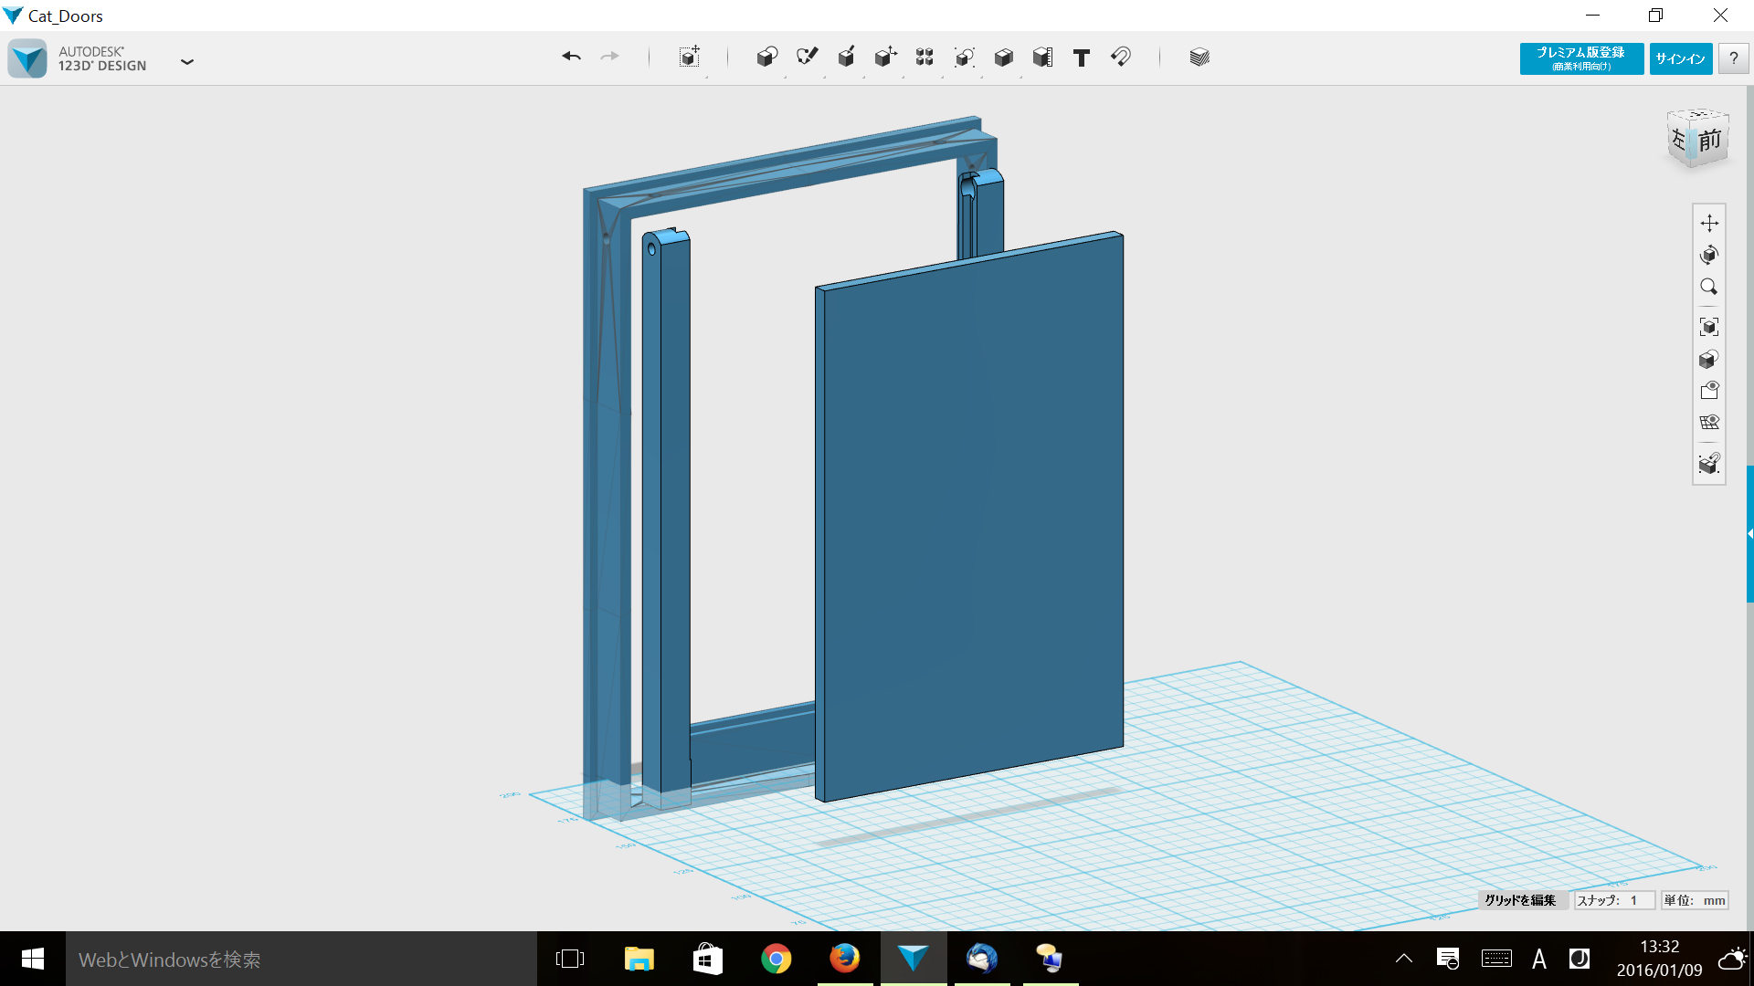The image size is (1754, 986).
Task: Click the left face of the view cube
Action: [1679, 139]
